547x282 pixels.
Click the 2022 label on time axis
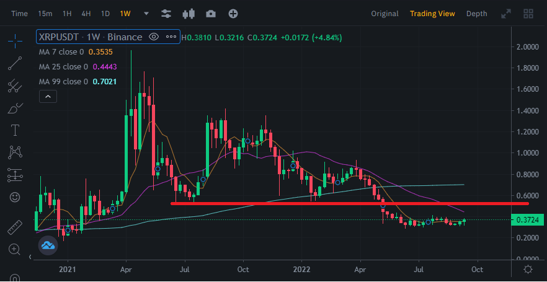click(x=302, y=270)
